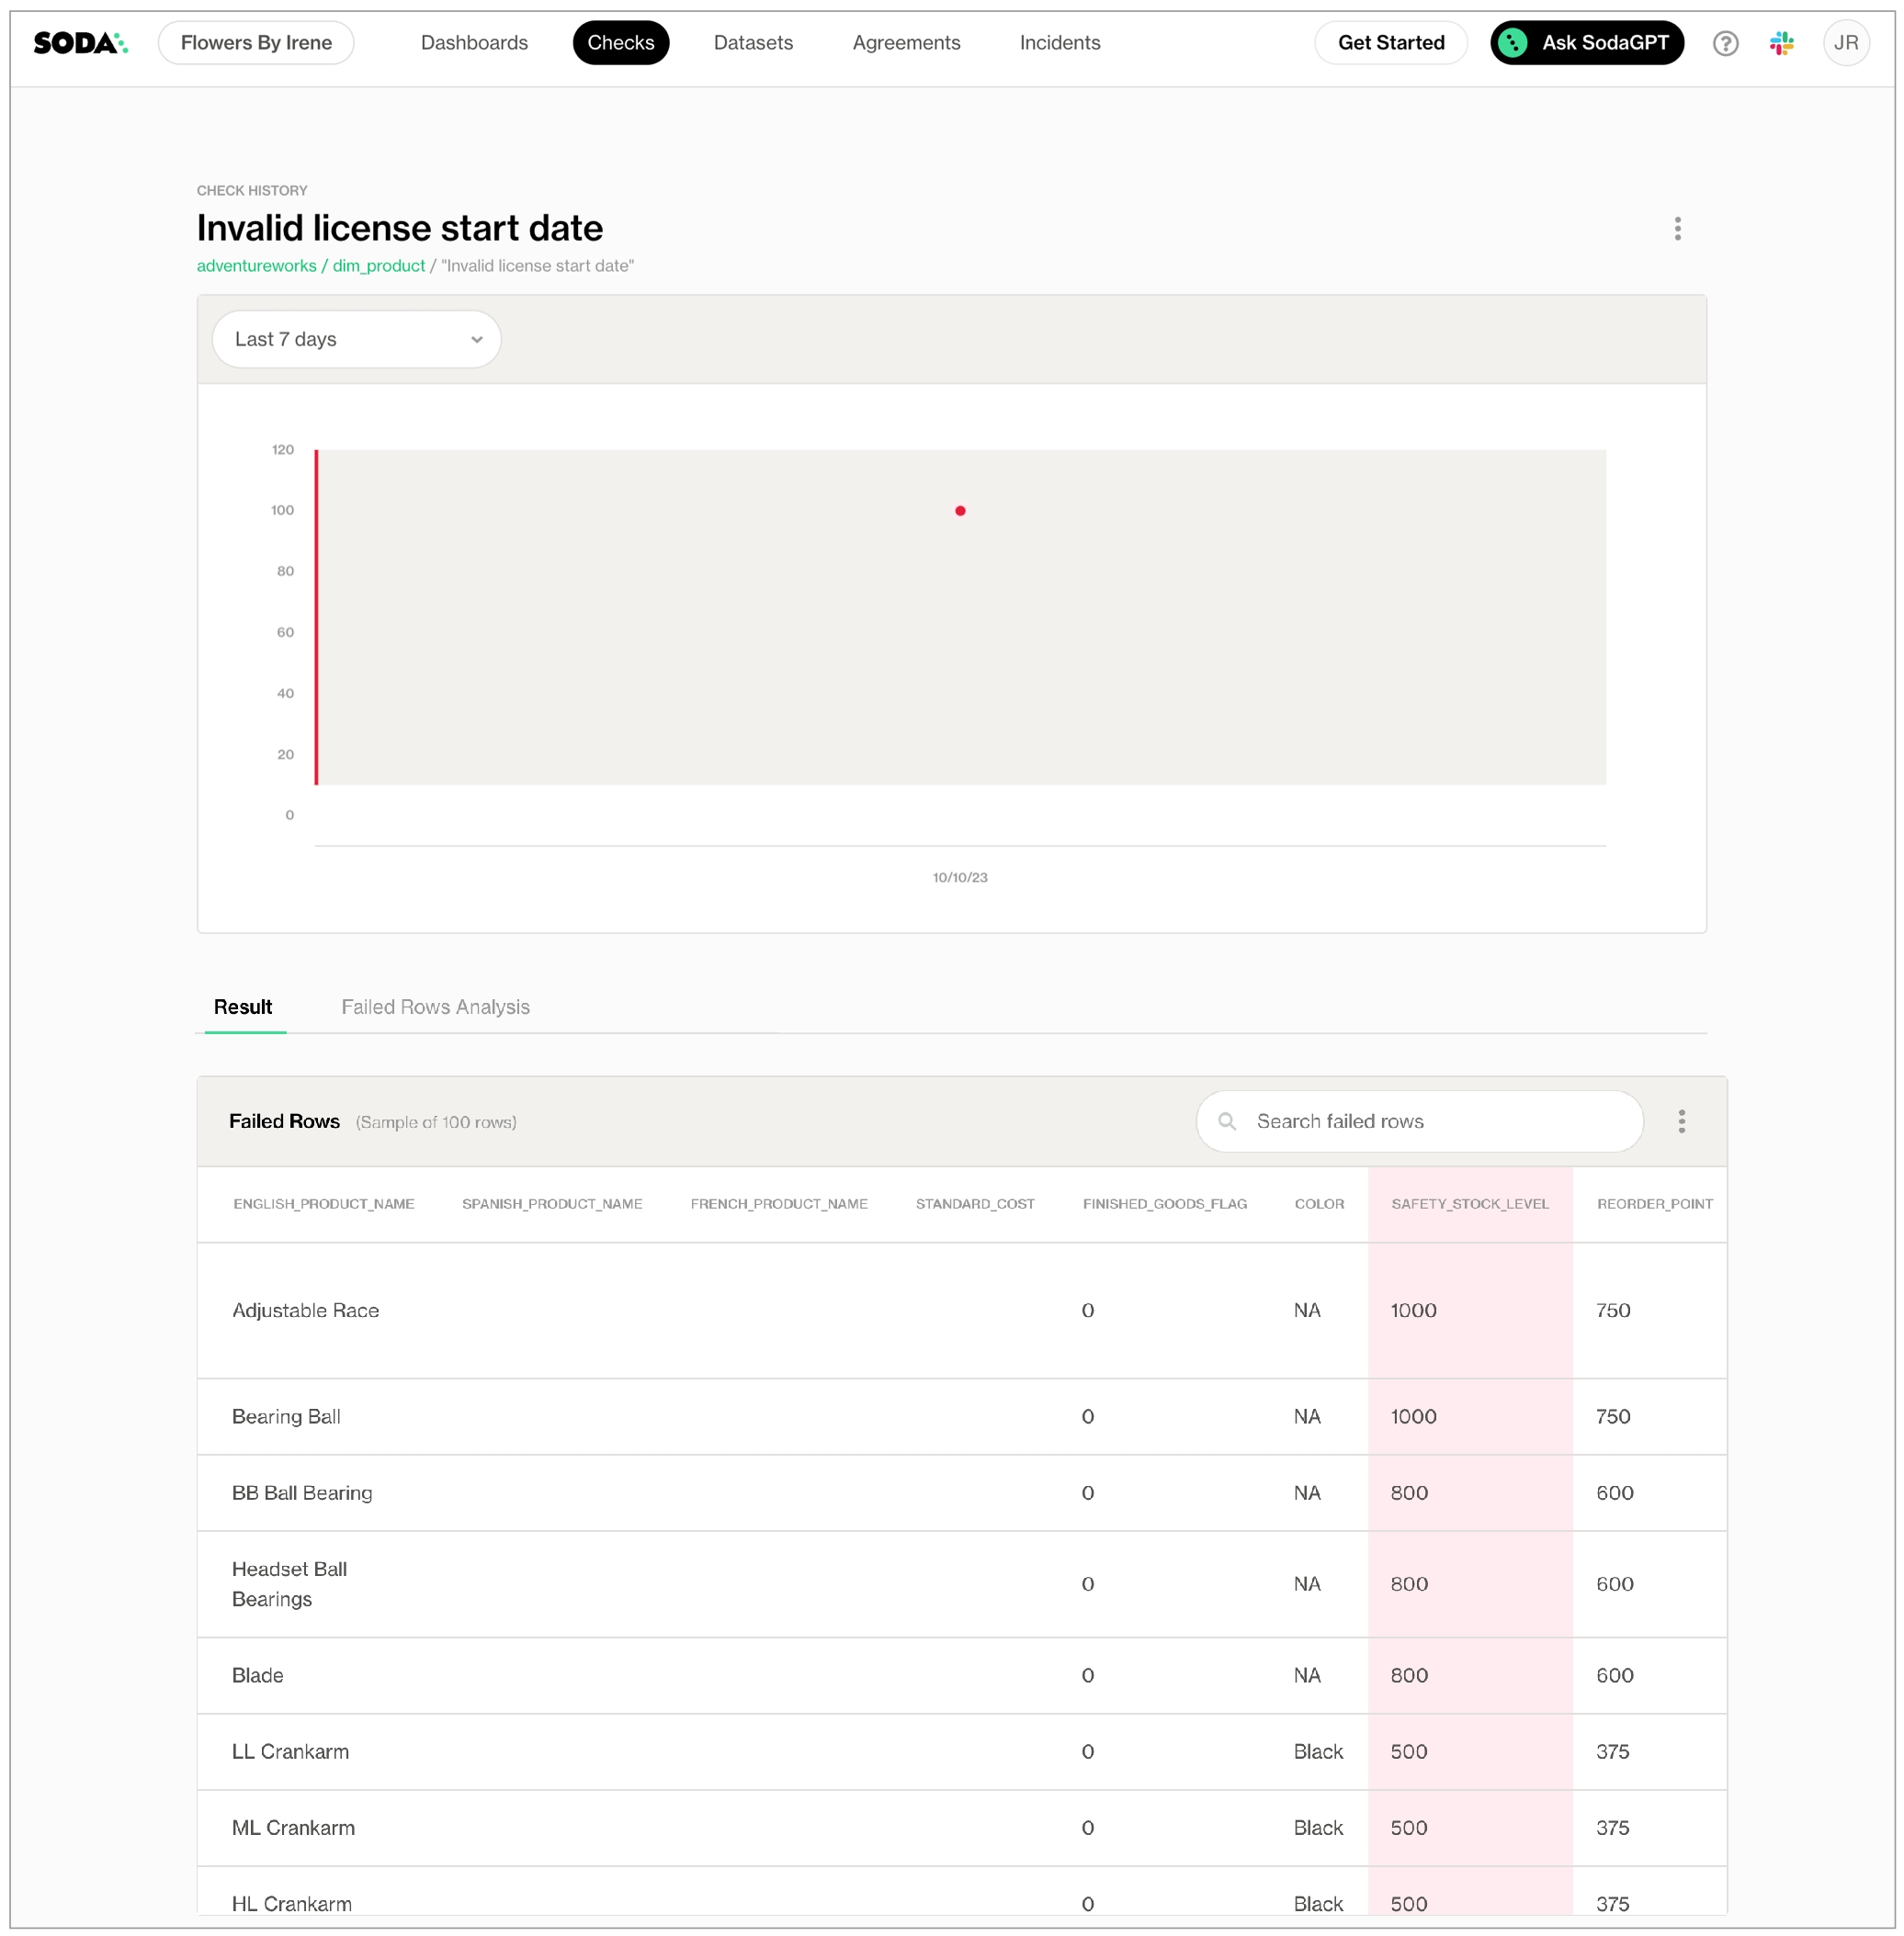Expand the Last 7 days dropdown
This screenshot has width=1904, height=1936.
[356, 340]
